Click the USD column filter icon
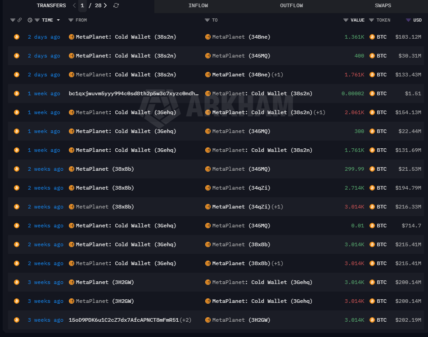Viewport: 428px width, 337px height. coord(408,20)
